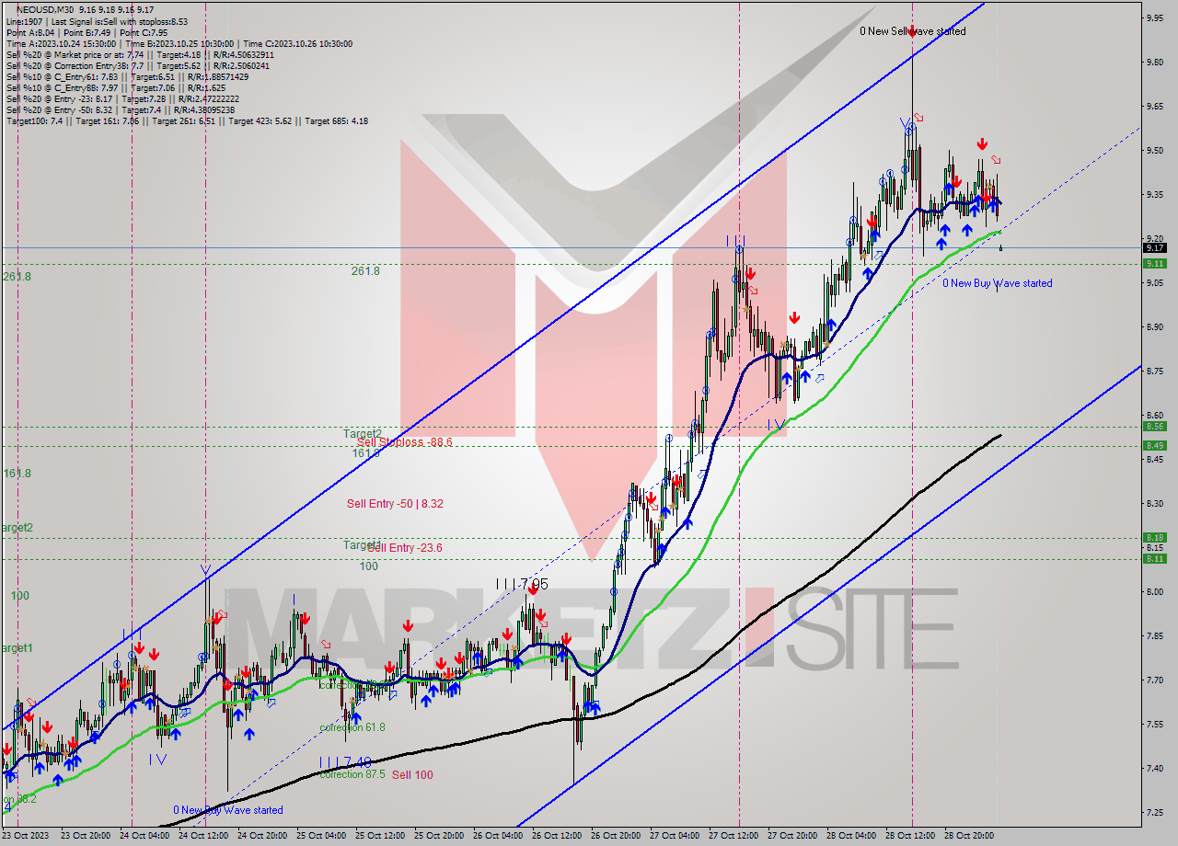1178x846 pixels.
Task: Click the 7.25 price scale value
Action: 1154,812
